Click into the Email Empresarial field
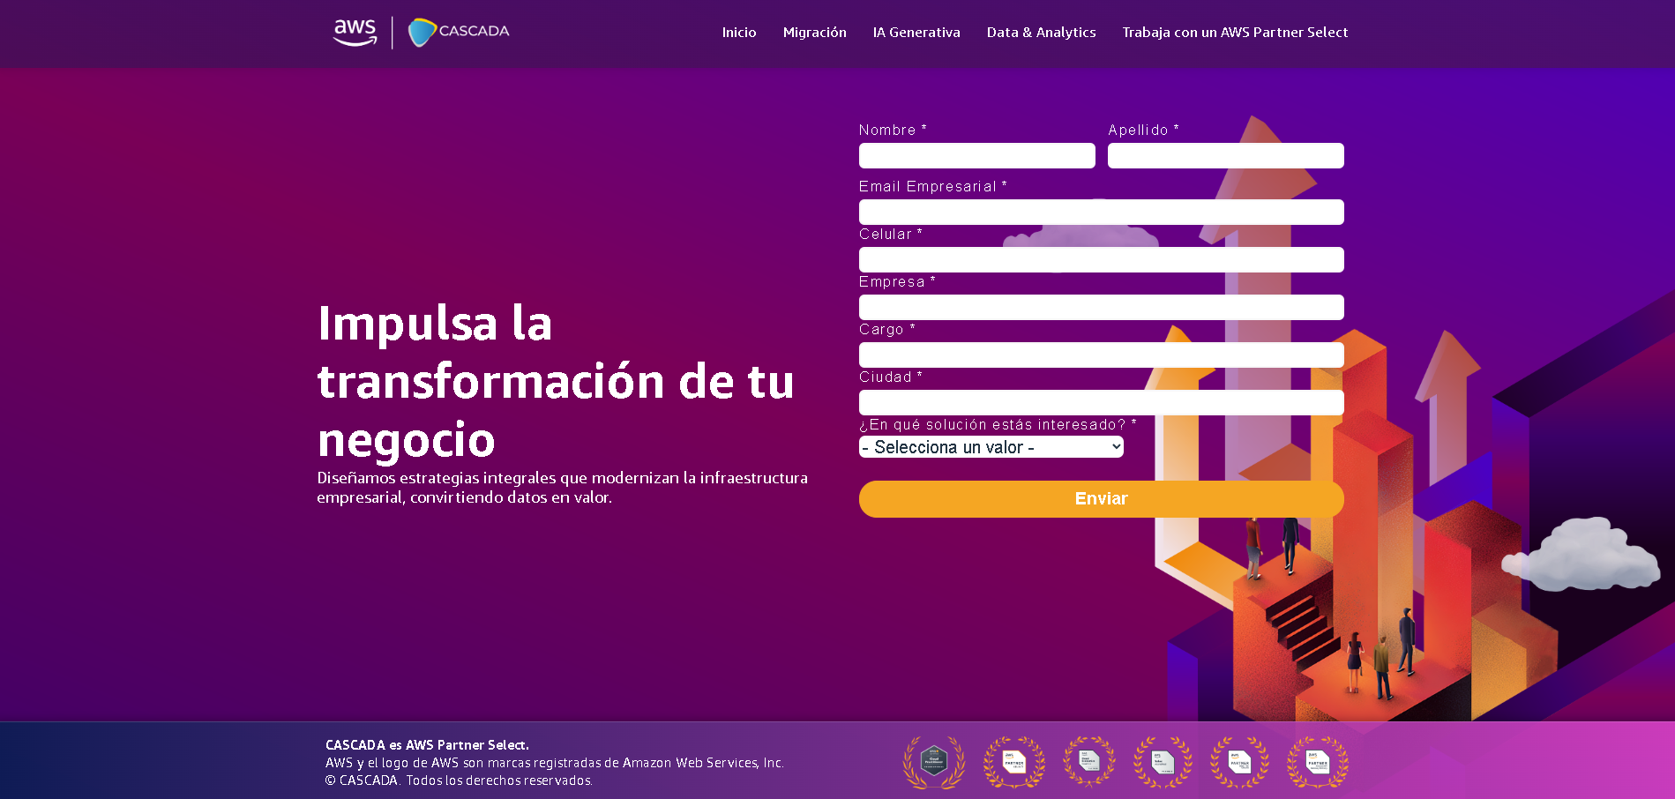Screen dimensions: 1675x799 (1102, 213)
